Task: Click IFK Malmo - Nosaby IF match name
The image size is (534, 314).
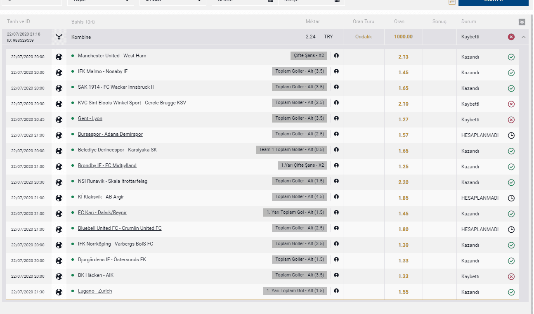Action: click(103, 71)
